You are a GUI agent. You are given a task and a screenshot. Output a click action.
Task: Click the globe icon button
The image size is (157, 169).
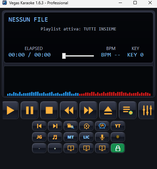click(118, 137)
